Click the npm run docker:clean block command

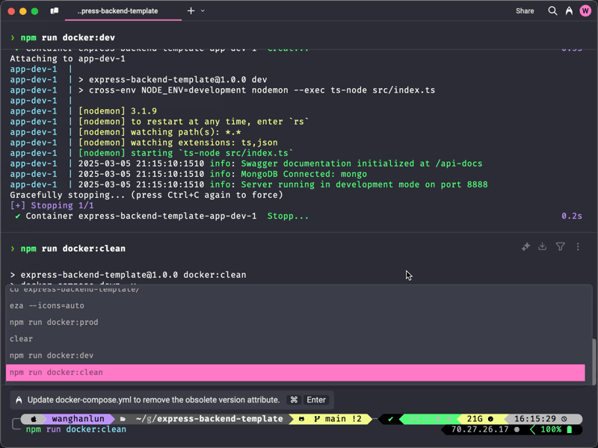point(73,249)
